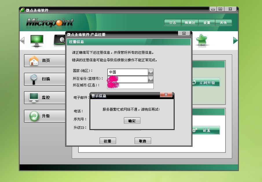Open the 国家(地区) country dropdown

[x=151, y=72]
